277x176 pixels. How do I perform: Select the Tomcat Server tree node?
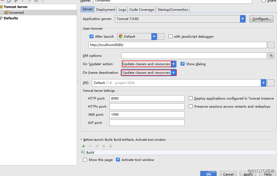coord(16,7)
